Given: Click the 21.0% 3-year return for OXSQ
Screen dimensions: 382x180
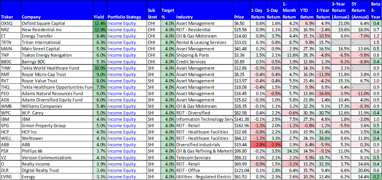Looking at the screenshot, I should pos(341,23).
